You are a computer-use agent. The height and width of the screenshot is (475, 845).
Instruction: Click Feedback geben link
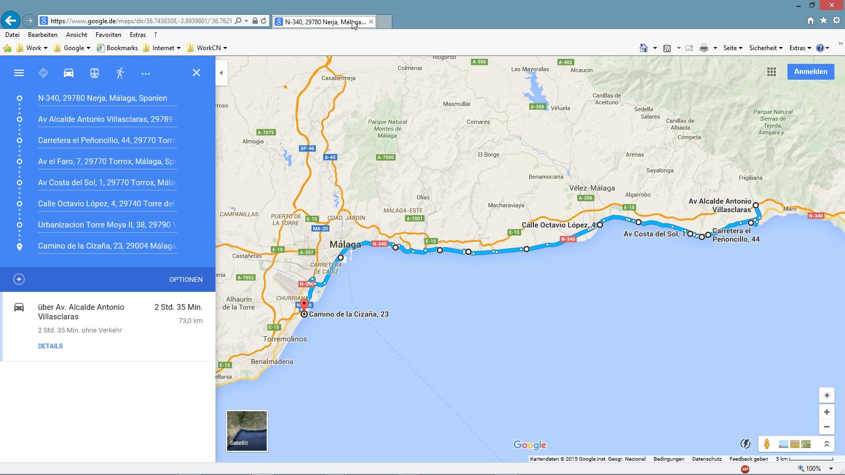[x=749, y=459]
